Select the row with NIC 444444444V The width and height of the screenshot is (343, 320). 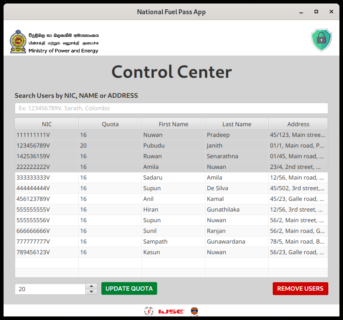[172, 188]
